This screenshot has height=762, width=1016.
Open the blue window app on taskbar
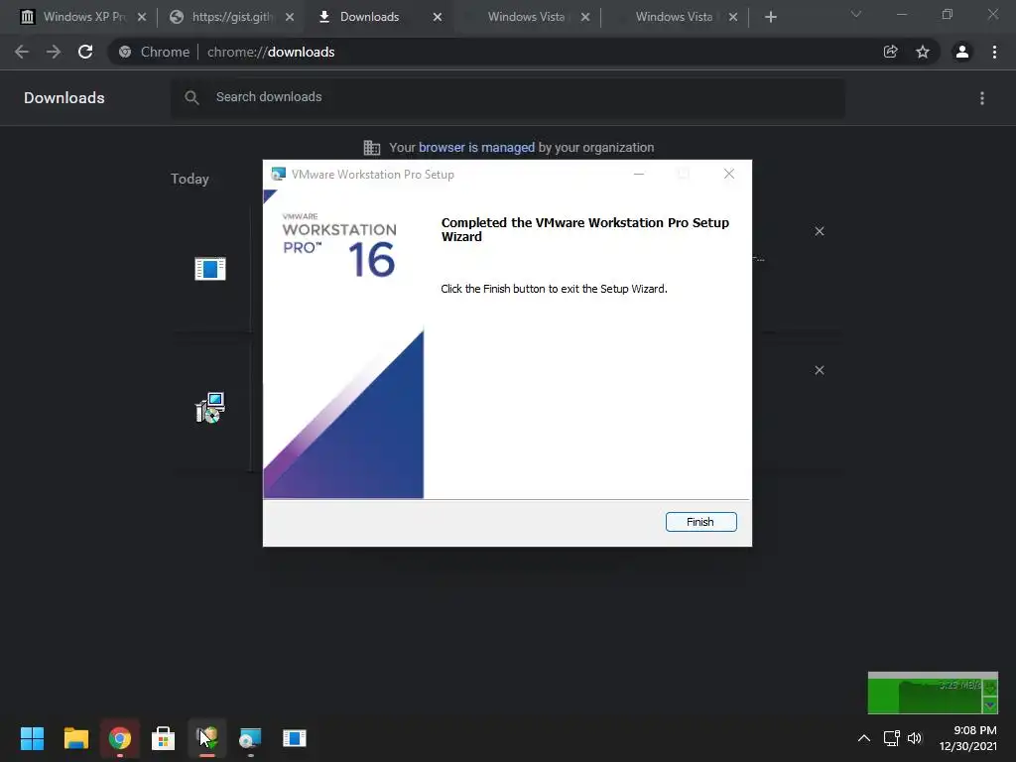point(295,738)
